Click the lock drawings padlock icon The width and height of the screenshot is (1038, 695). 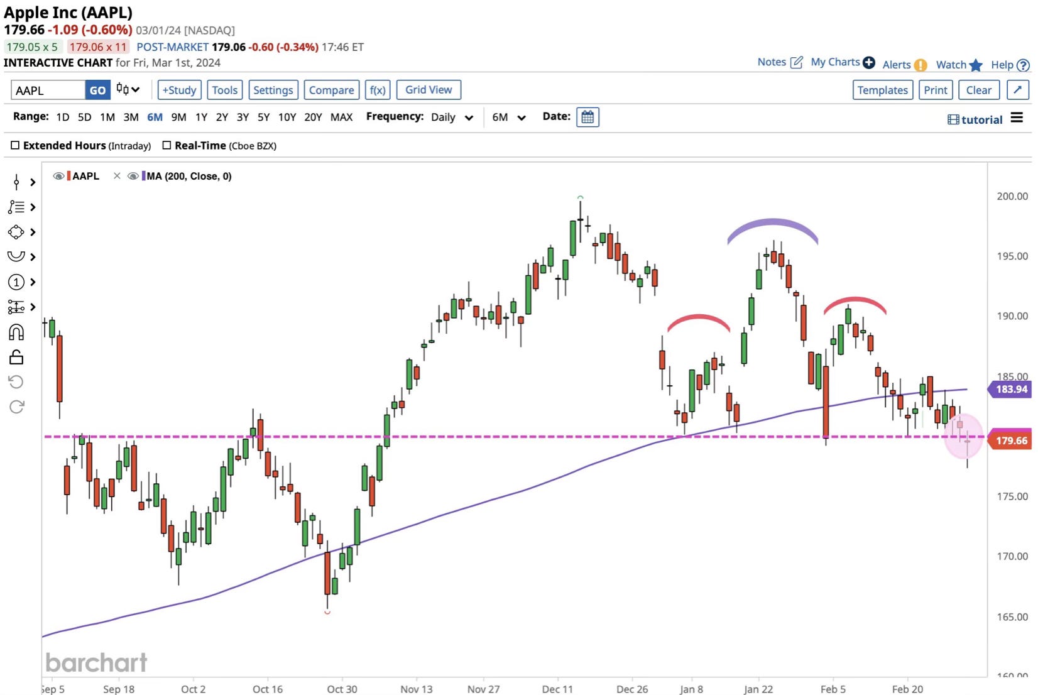point(16,357)
